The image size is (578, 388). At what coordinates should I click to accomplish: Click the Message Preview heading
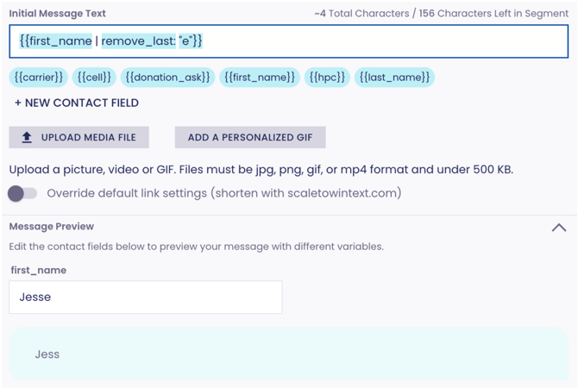point(52,227)
